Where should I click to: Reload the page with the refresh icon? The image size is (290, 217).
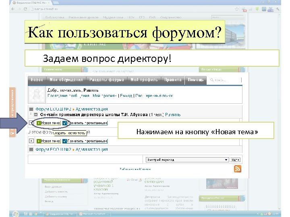click(25, 9)
